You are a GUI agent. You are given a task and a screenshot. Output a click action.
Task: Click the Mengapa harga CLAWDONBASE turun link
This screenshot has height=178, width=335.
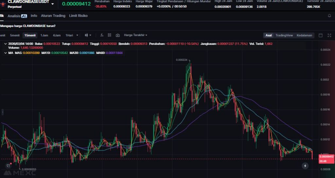tap(28, 26)
